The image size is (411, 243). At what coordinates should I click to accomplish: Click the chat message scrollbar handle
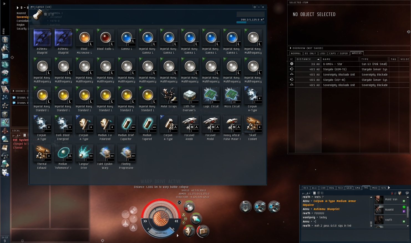(371, 223)
